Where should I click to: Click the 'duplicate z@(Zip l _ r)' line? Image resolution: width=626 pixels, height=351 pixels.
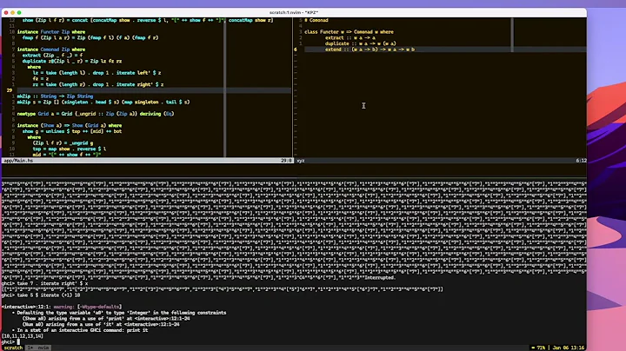pos(72,62)
